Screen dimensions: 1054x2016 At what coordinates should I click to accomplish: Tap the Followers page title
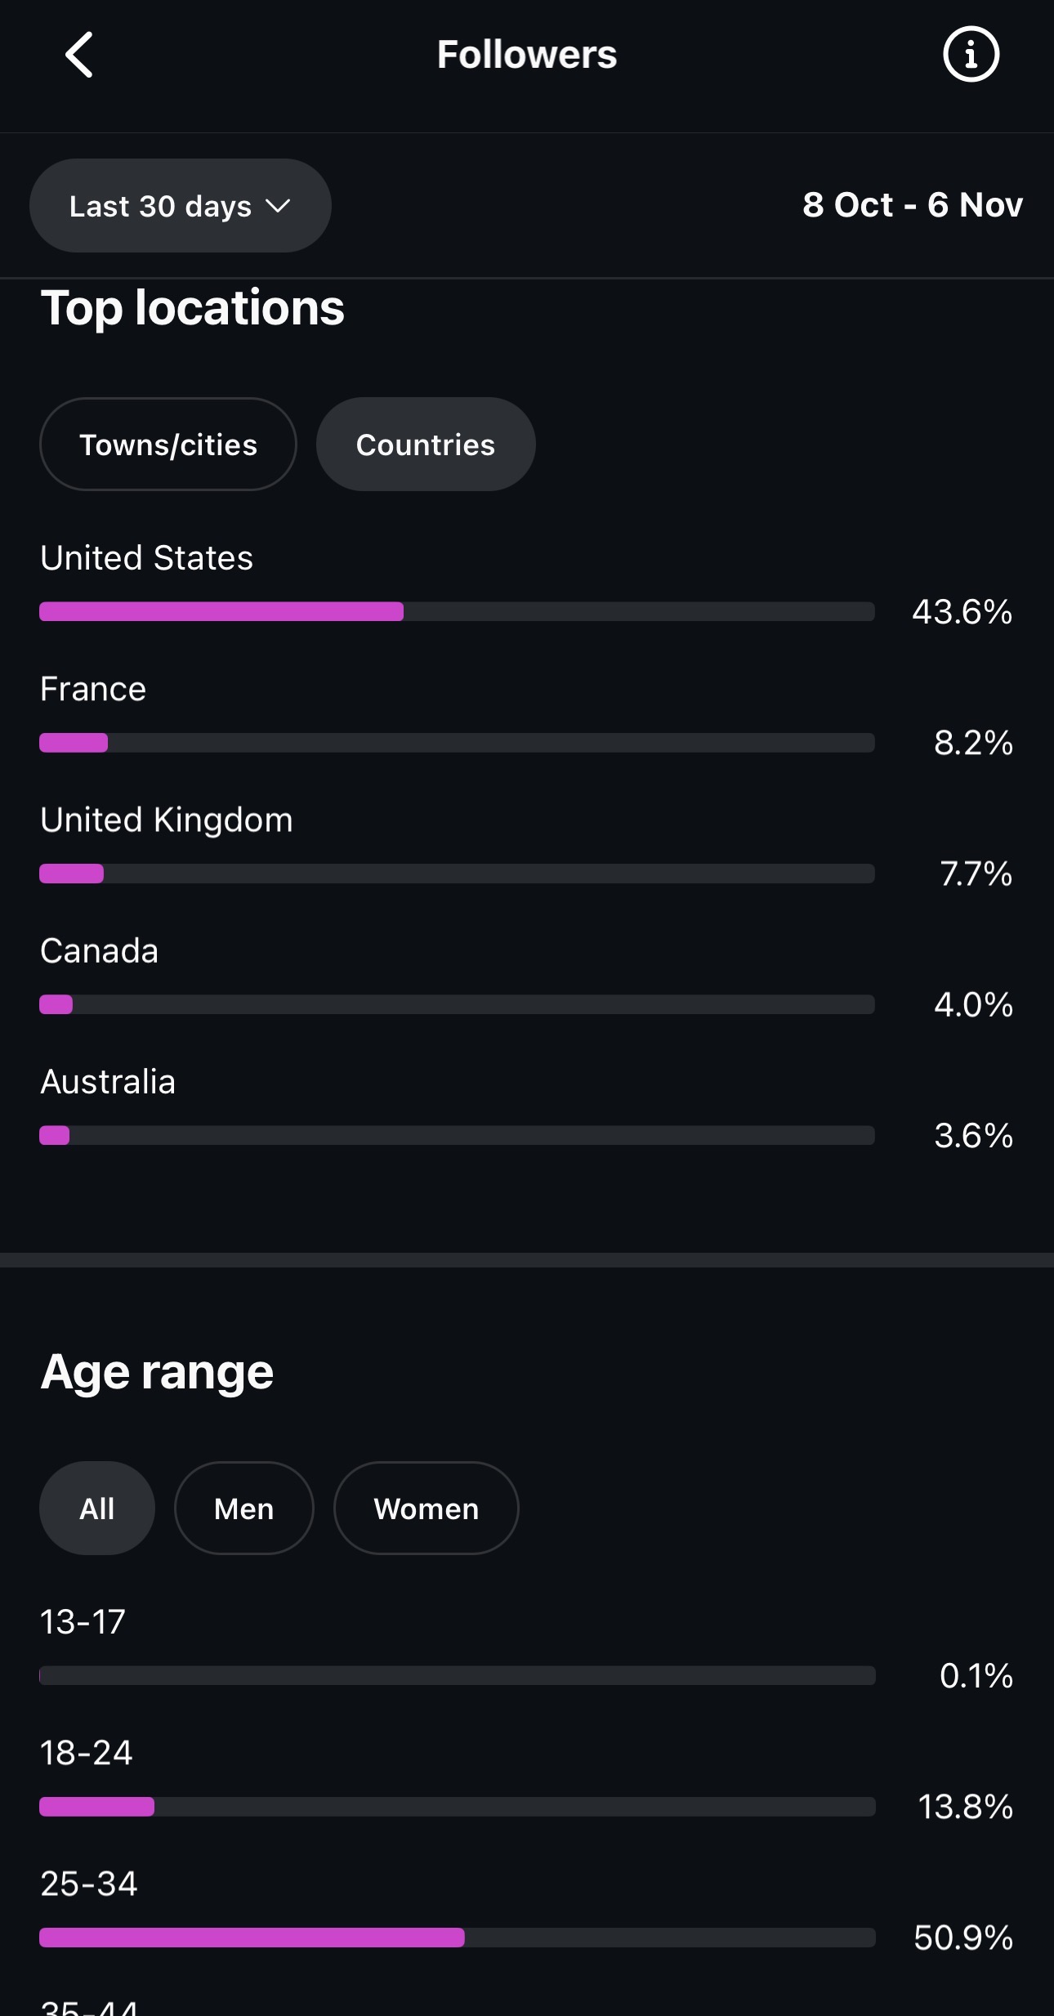pos(527,55)
